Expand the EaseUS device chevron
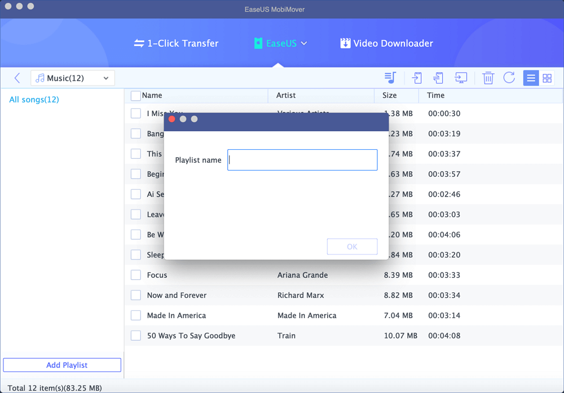Image resolution: width=564 pixels, height=393 pixels. [x=304, y=43]
